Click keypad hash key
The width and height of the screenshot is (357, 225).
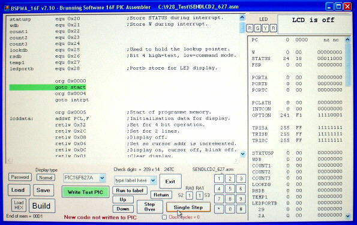pyautogui.click(x=241, y=209)
